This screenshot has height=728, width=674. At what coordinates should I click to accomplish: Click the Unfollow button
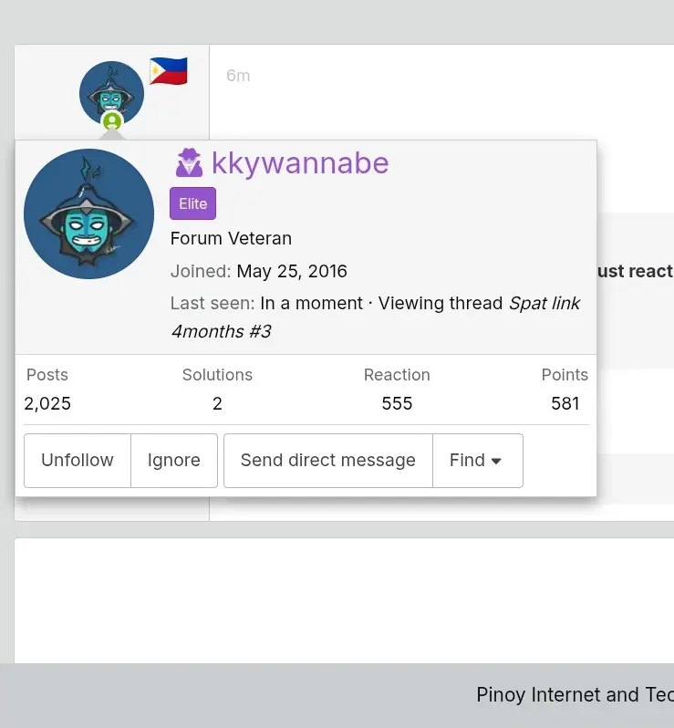tap(78, 461)
